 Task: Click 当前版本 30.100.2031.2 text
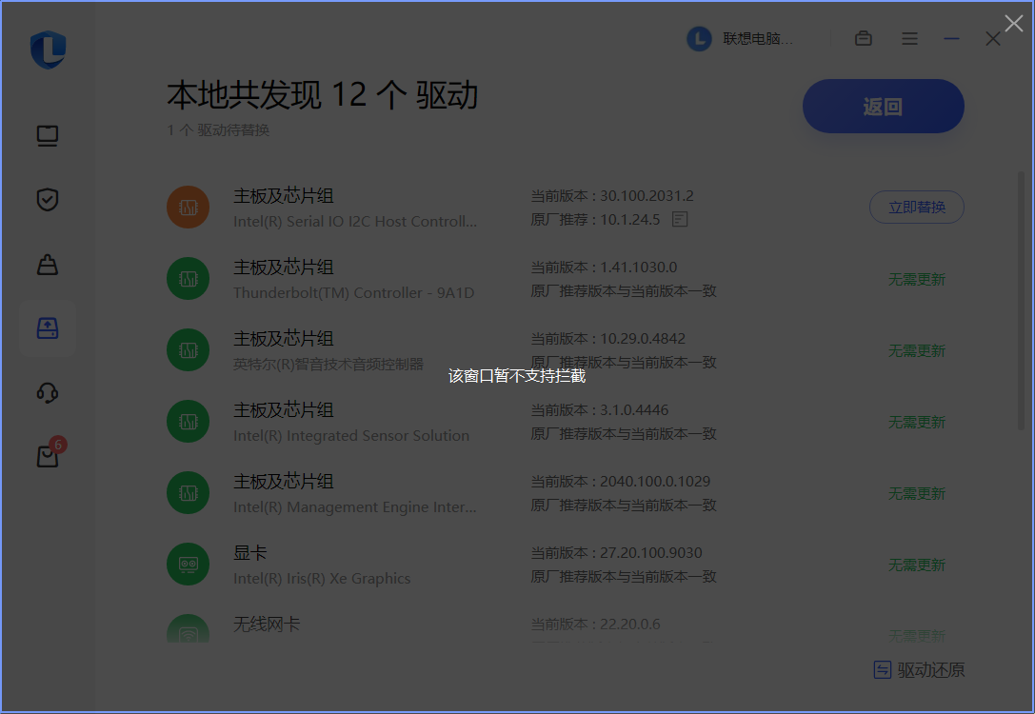(x=612, y=196)
